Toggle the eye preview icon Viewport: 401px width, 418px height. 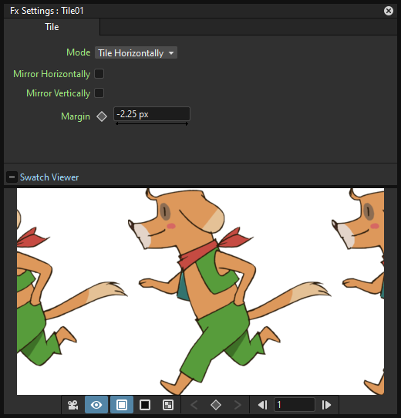(x=96, y=405)
